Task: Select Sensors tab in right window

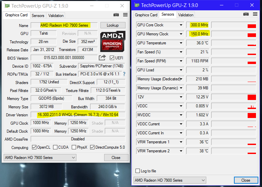Action: pos(168,14)
